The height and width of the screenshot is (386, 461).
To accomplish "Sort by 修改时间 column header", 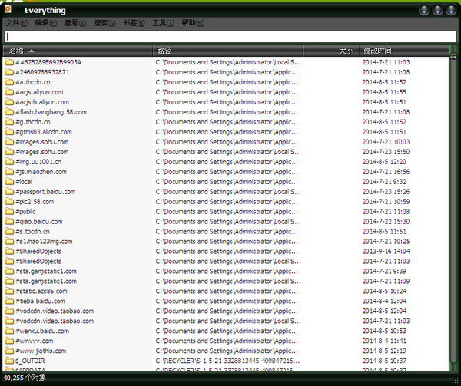I will coord(404,51).
